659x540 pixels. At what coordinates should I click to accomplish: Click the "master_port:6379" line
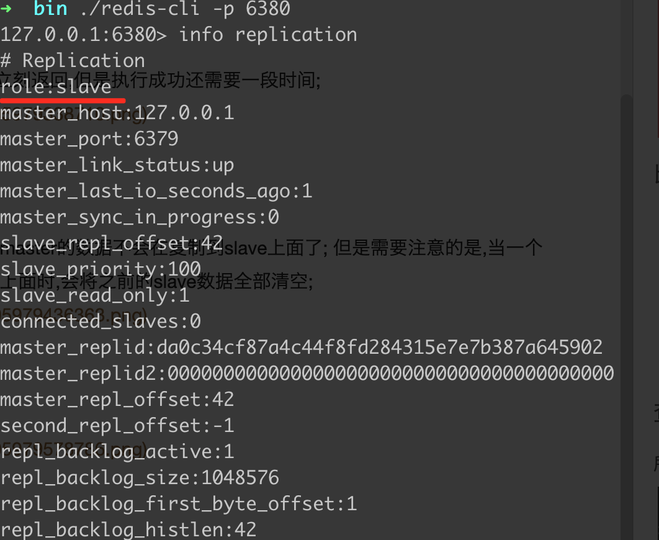[89, 139]
